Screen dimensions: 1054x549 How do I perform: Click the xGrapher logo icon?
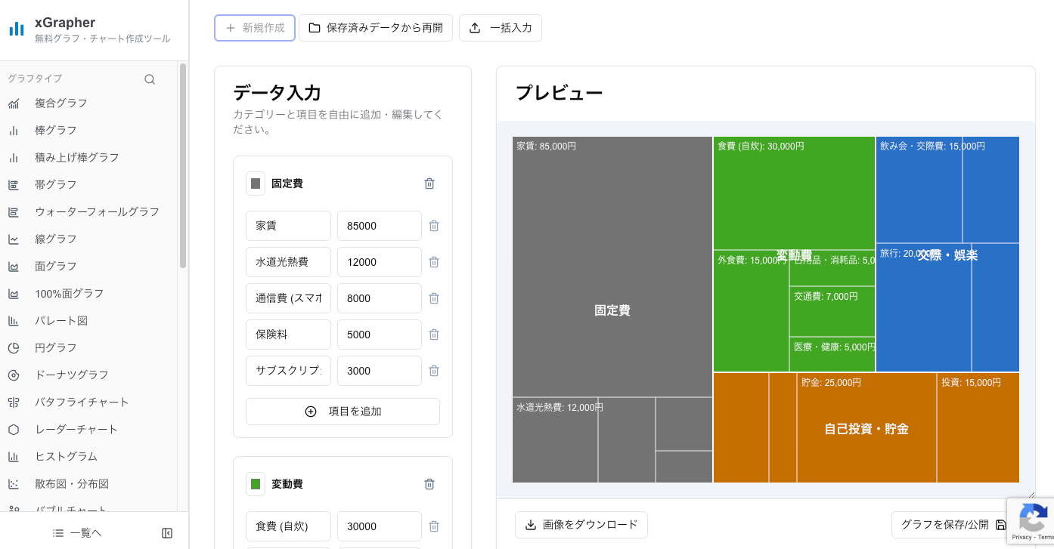[17, 28]
